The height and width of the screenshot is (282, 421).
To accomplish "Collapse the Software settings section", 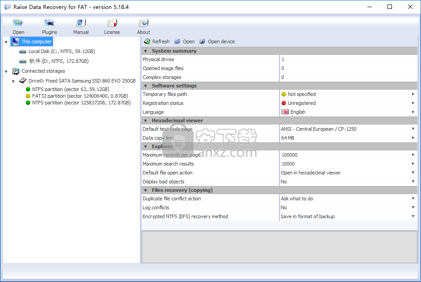I will [x=146, y=86].
